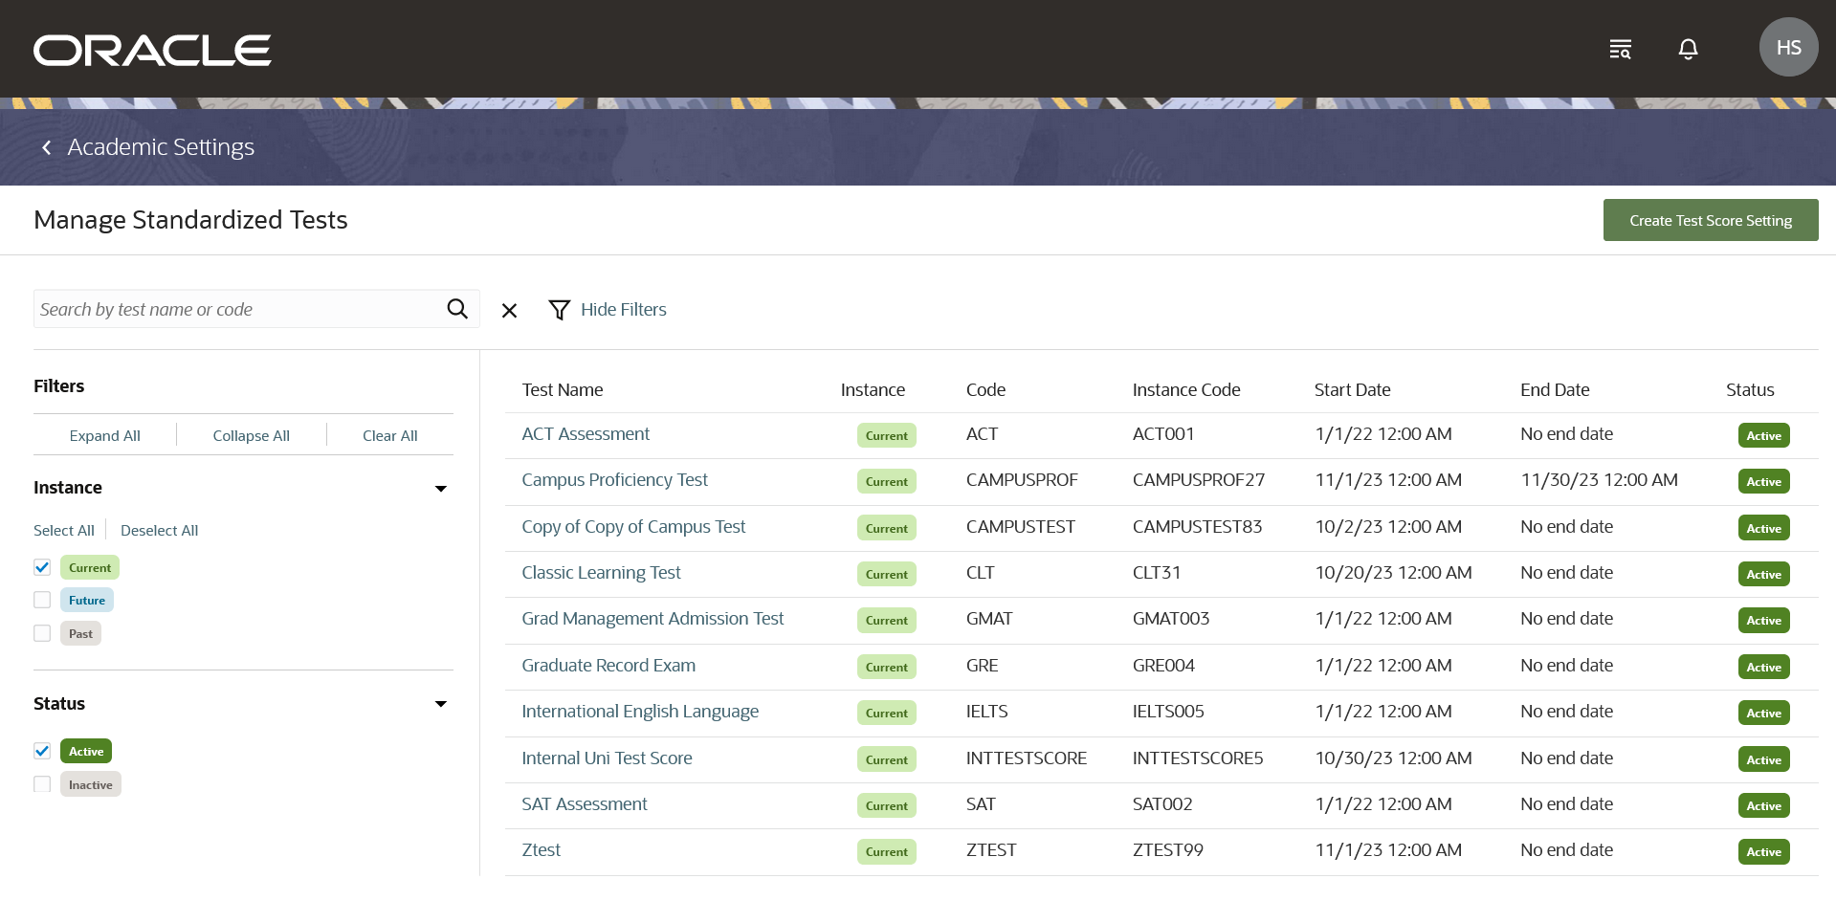Screen dimensions: 1836x901
Task: Open the Graduate Record Exam link
Action: click(x=608, y=666)
